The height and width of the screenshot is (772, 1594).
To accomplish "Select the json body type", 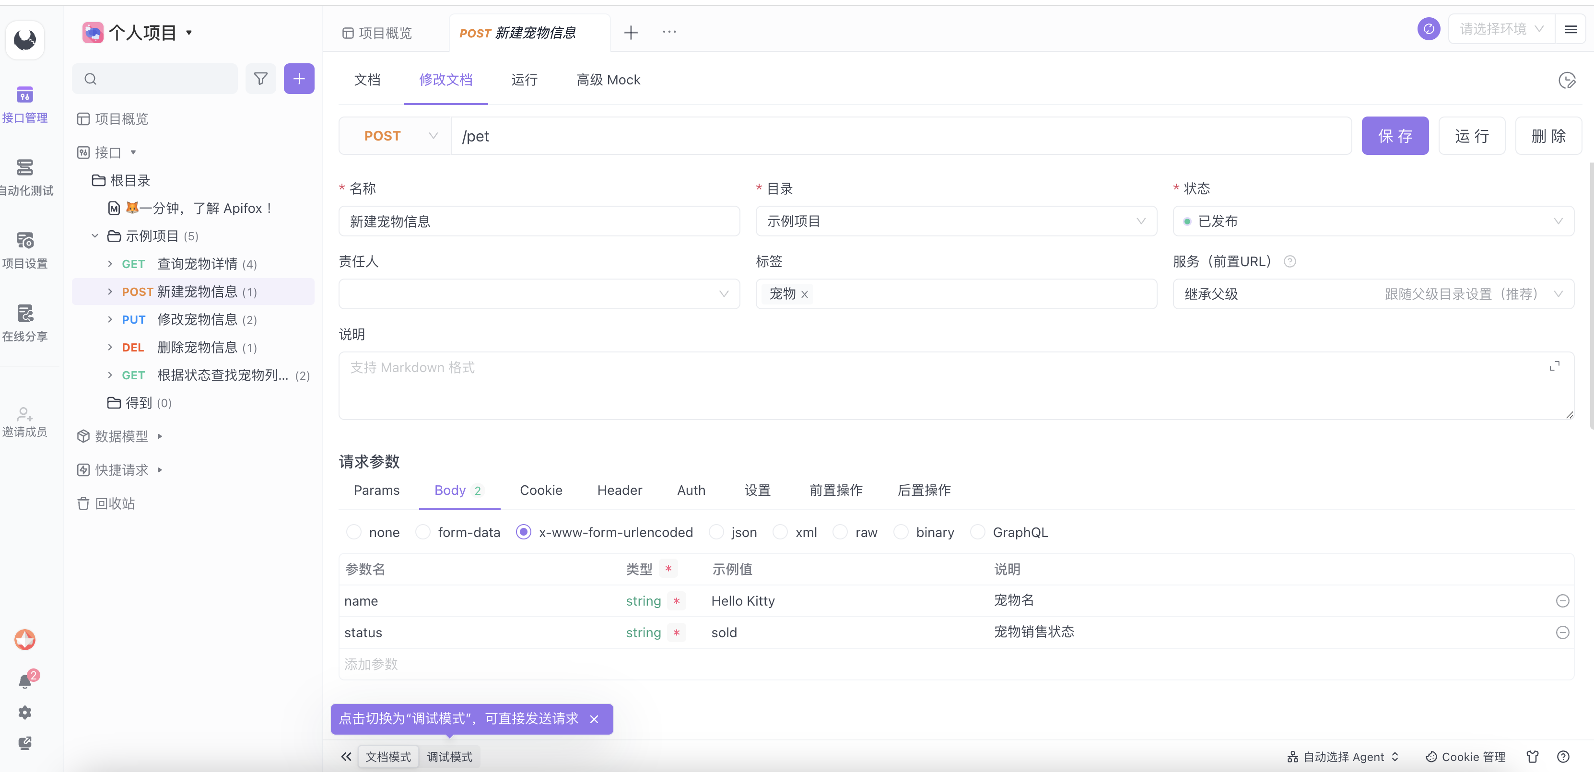I will coord(716,532).
